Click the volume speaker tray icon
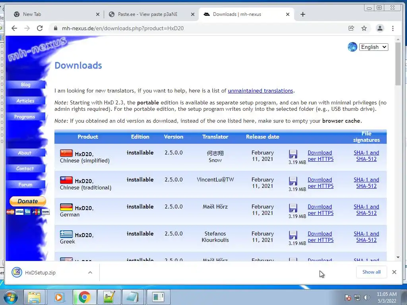 (367, 297)
